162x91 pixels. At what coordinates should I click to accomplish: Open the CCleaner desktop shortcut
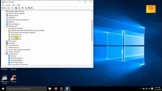pos(14,79)
